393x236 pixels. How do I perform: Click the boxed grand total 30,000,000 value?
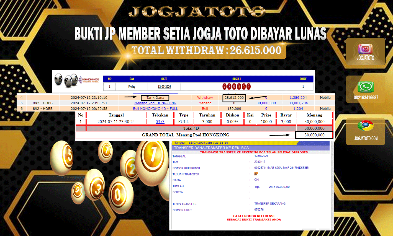pyautogui.click(x=315, y=135)
